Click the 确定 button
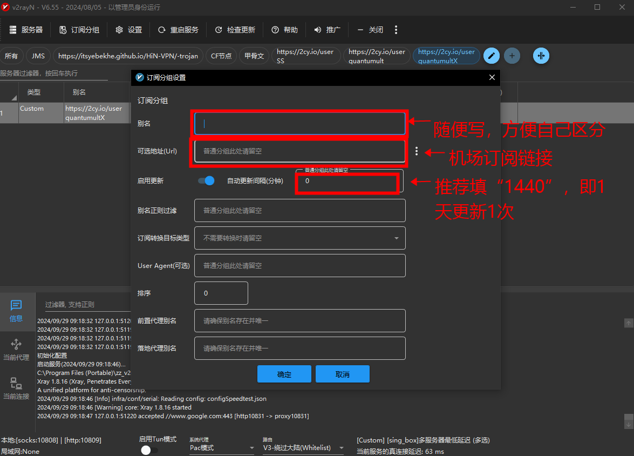Viewport: 634px width, 456px height. pyautogui.click(x=284, y=374)
